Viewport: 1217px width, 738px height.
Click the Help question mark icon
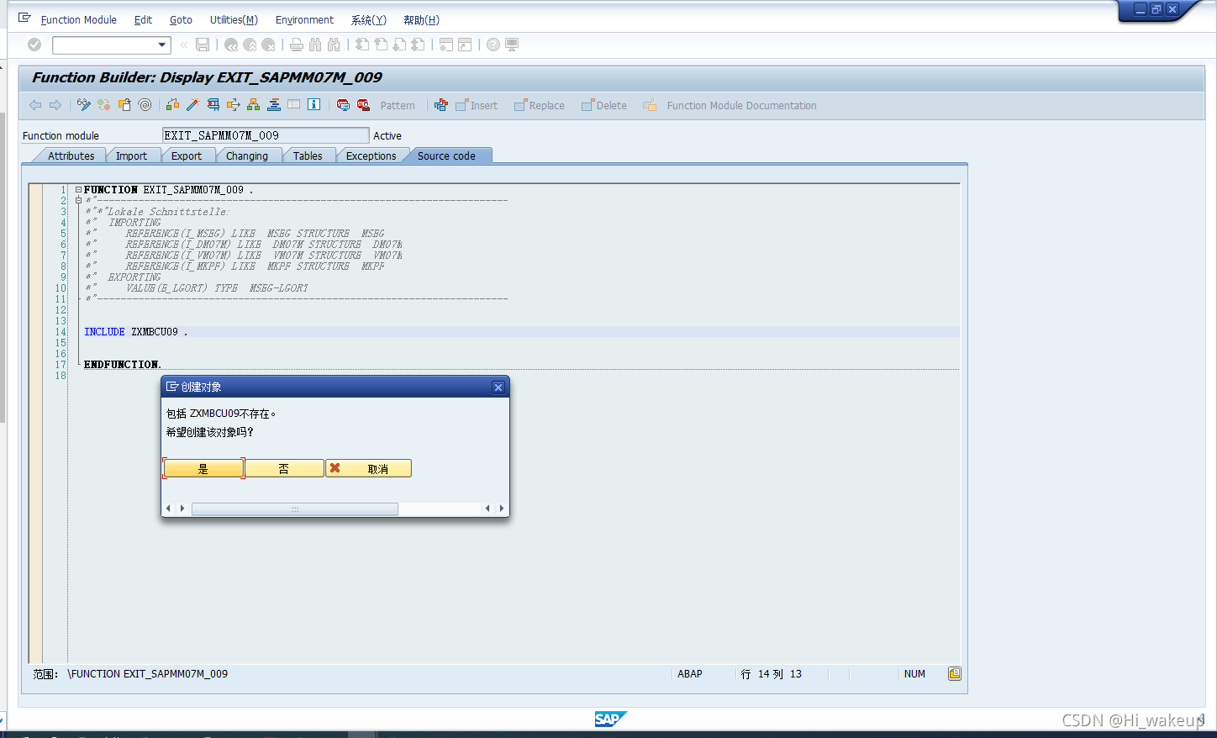pos(493,45)
